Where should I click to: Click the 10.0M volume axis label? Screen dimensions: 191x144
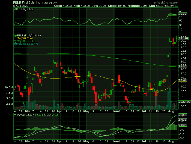9,87
